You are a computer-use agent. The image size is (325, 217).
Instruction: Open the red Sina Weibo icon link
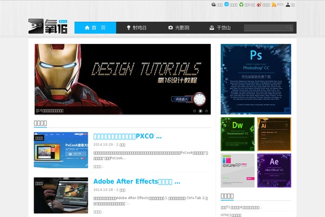tap(259, 5)
